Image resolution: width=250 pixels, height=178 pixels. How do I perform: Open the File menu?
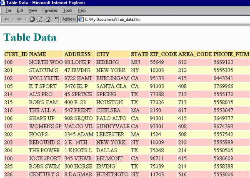tap(8, 10)
